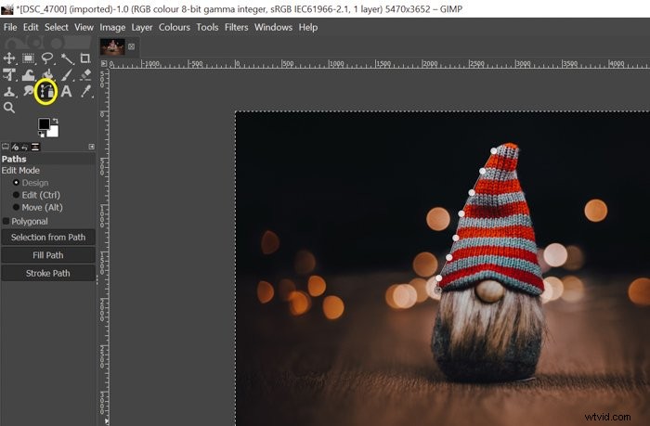Open the tool options panel configuration menu
650x426 pixels.
pos(92,147)
